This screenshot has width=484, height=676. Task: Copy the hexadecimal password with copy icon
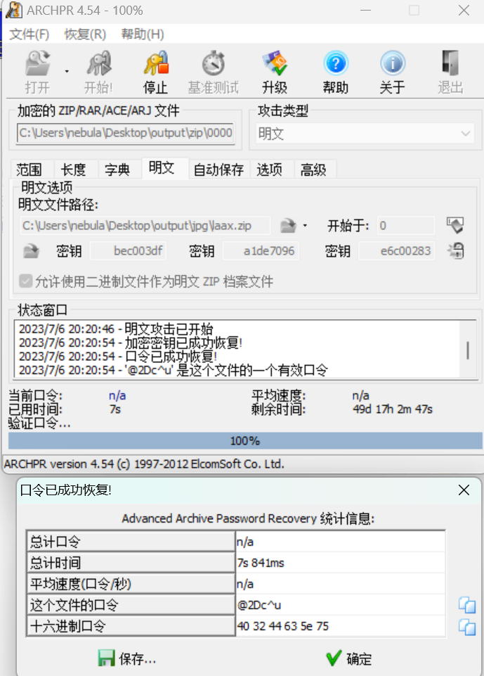[x=467, y=627]
